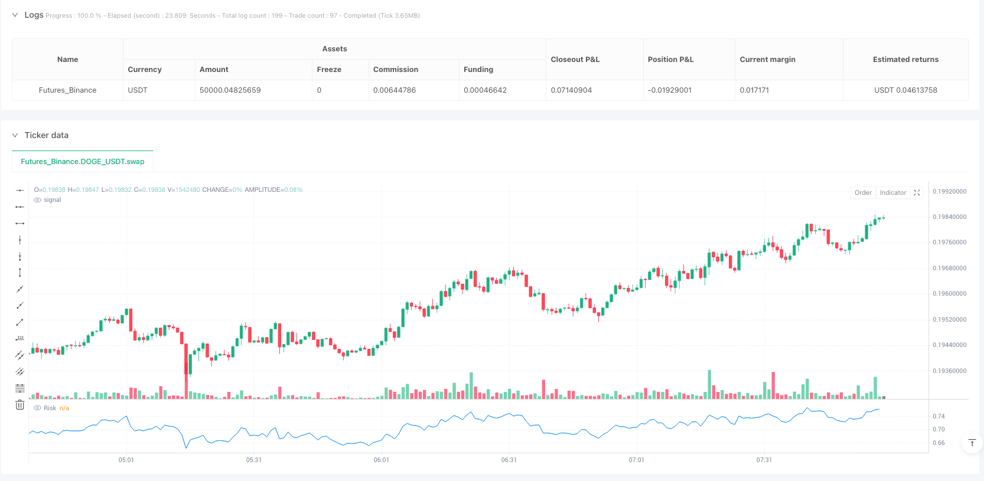This screenshot has width=984, height=481.
Task: Select the diagonal segment drawing tool
Action: point(19,322)
